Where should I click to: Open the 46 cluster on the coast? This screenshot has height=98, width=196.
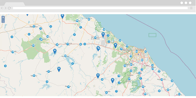pyautogui.click(x=172, y=81)
